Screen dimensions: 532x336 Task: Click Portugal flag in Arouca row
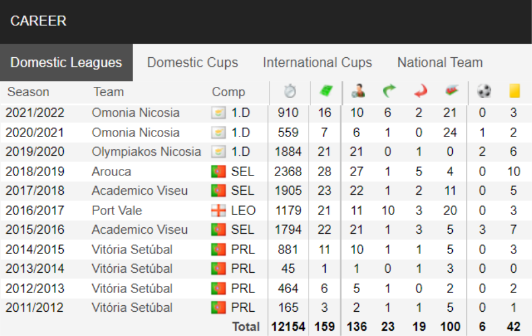218,172
